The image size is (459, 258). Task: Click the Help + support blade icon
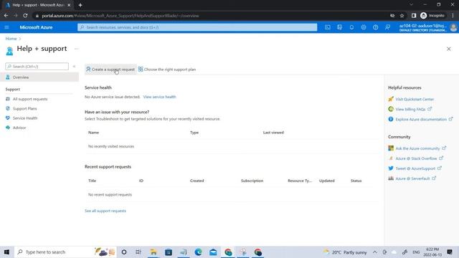click(9, 51)
